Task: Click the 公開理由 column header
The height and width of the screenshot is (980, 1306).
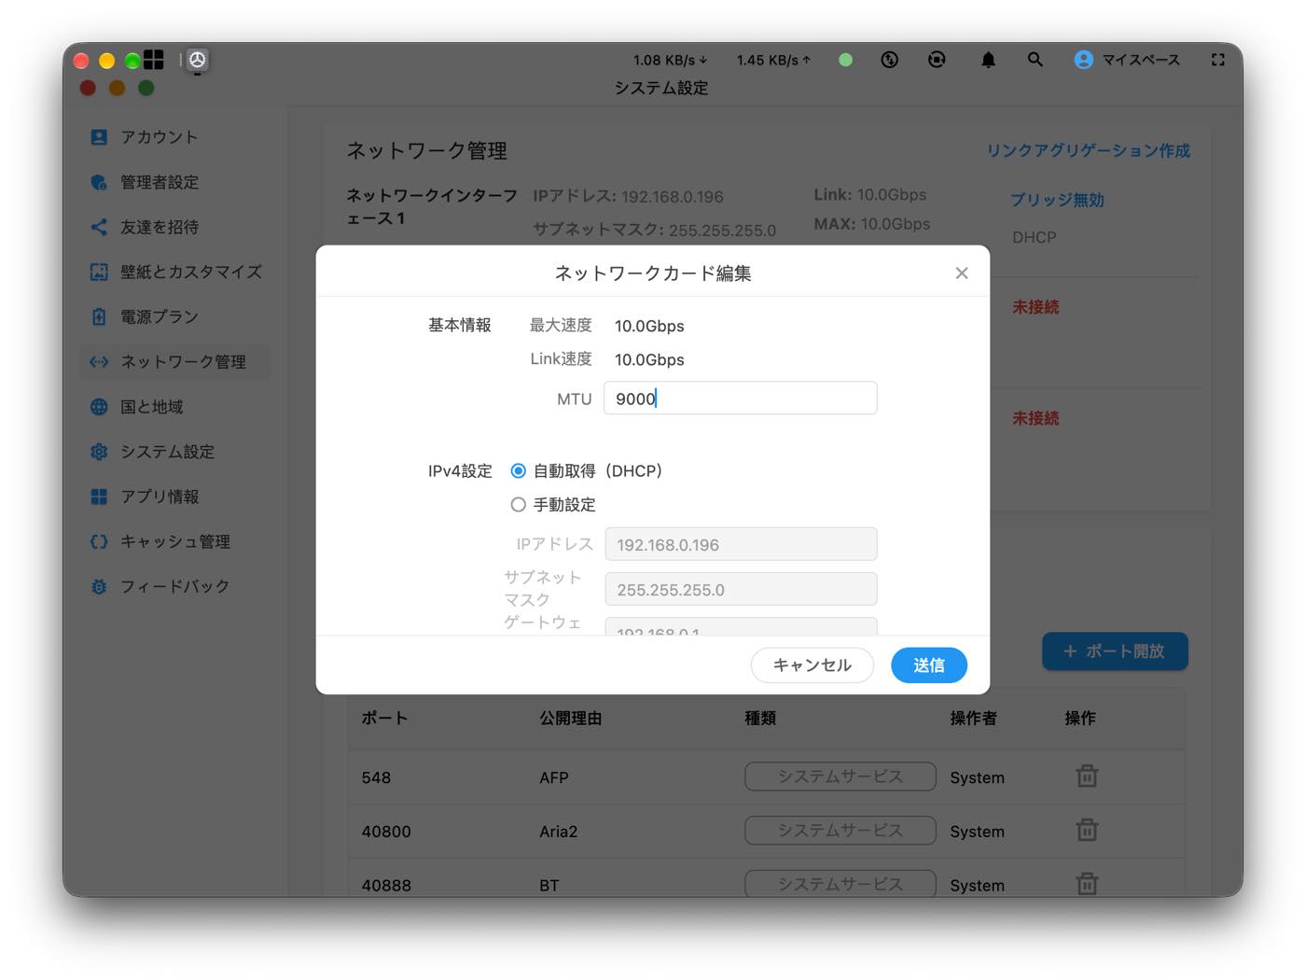Action: [x=571, y=718]
